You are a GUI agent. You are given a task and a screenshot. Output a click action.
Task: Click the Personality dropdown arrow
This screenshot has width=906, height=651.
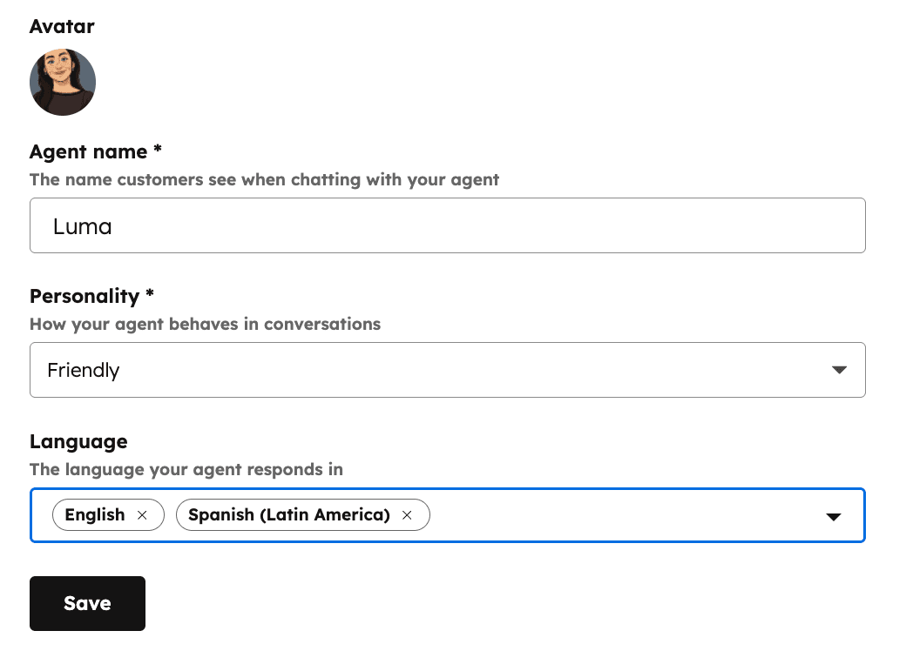(x=839, y=370)
